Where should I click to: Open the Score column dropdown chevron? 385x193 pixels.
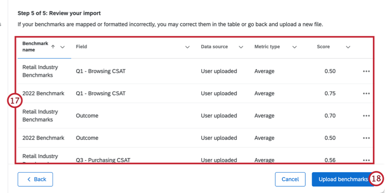point(348,47)
